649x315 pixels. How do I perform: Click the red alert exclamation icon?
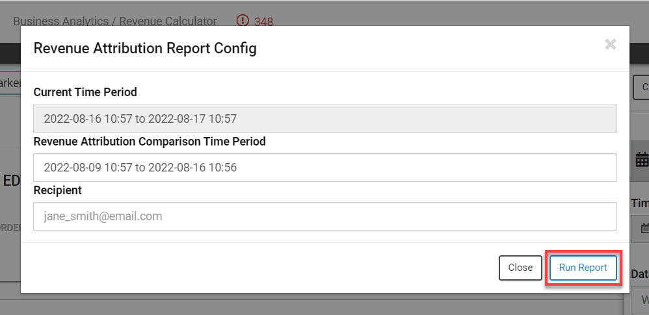pos(243,21)
